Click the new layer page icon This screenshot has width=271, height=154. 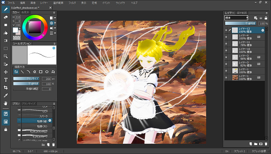point(250,144)
